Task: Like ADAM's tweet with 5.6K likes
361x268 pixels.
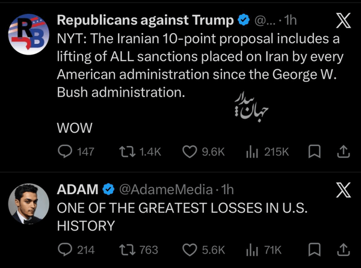Action: click(x=203, y=250)
